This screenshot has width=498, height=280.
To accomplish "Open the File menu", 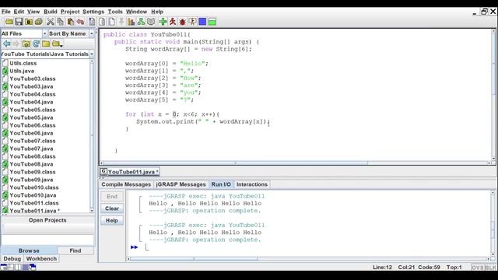I will pos(5,12).
